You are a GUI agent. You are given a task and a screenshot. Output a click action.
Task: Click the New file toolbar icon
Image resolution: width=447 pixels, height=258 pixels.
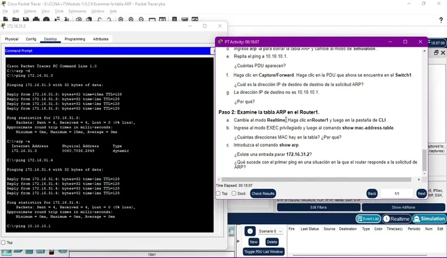click(5, 19)
